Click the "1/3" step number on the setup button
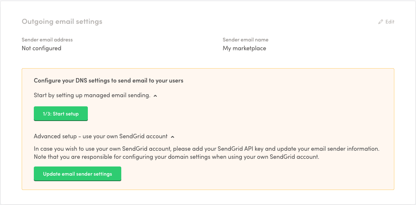The height and width of the screenshot is (205, 416). [x=47, y=114]
